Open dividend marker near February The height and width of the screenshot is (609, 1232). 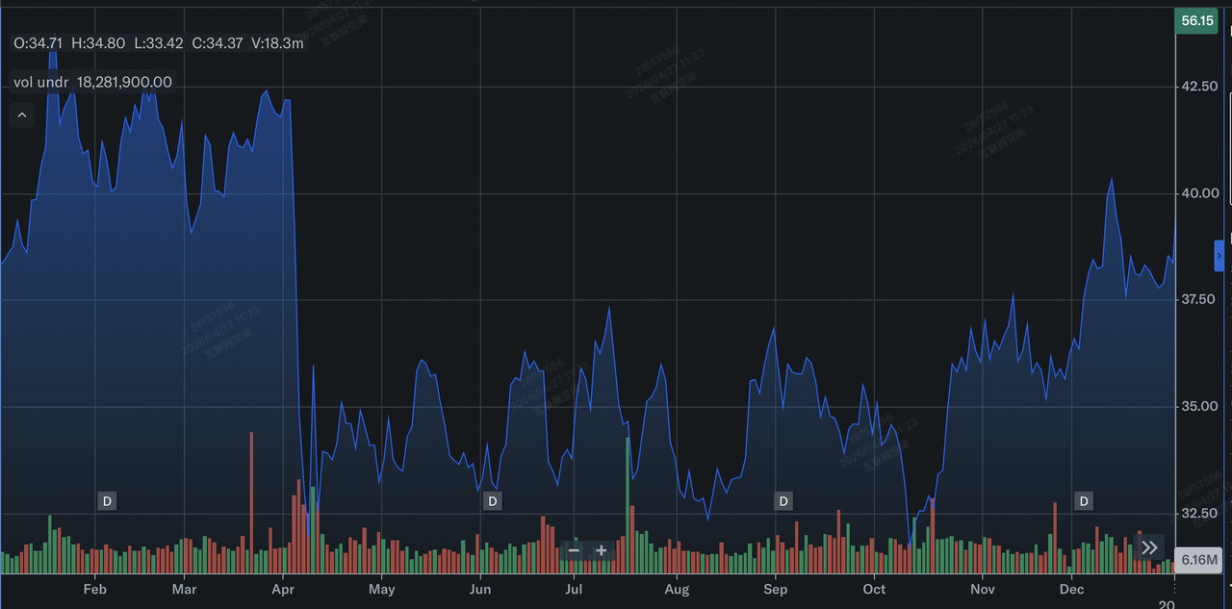coord(107,501)
